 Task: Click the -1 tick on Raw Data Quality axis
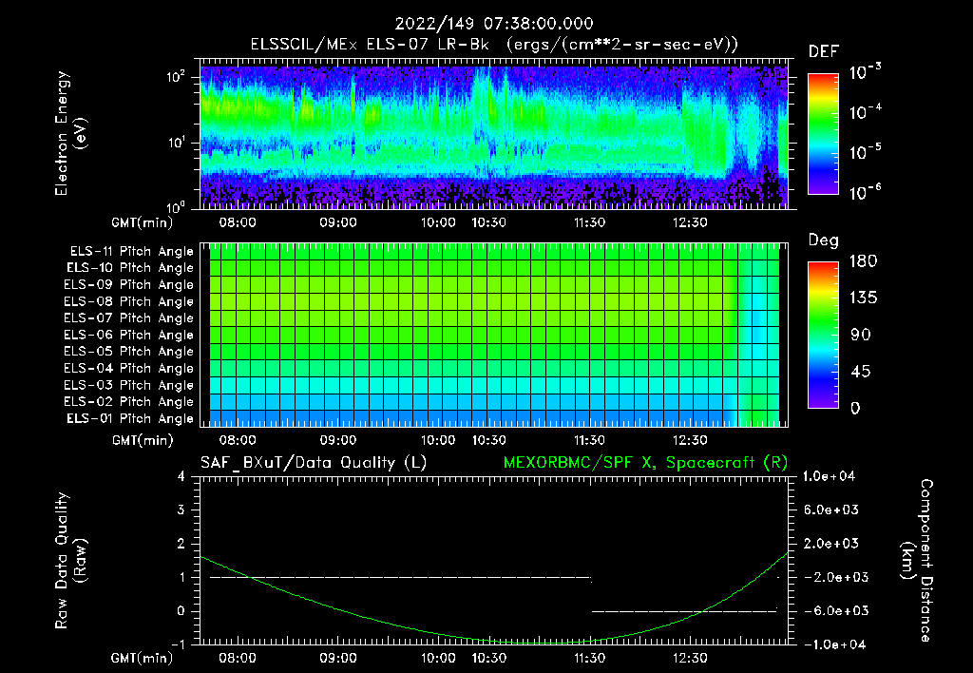(178, 644)
